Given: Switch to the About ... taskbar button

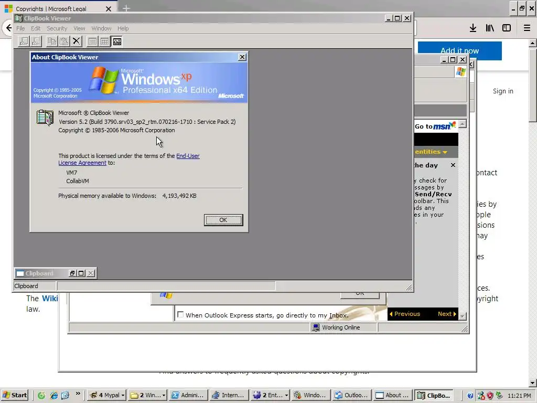Looking at the screenshot, I should pos(392,396).
